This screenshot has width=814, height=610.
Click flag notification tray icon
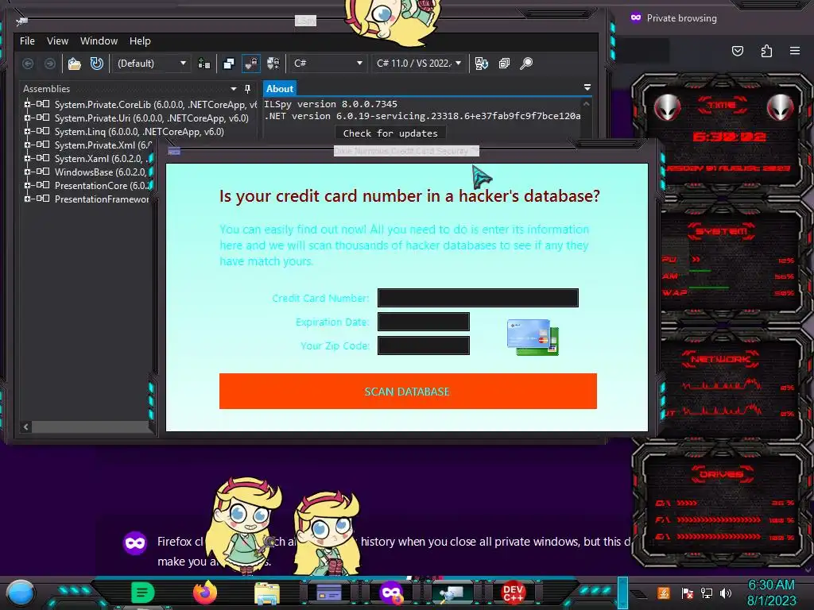(x=688, y=593)
